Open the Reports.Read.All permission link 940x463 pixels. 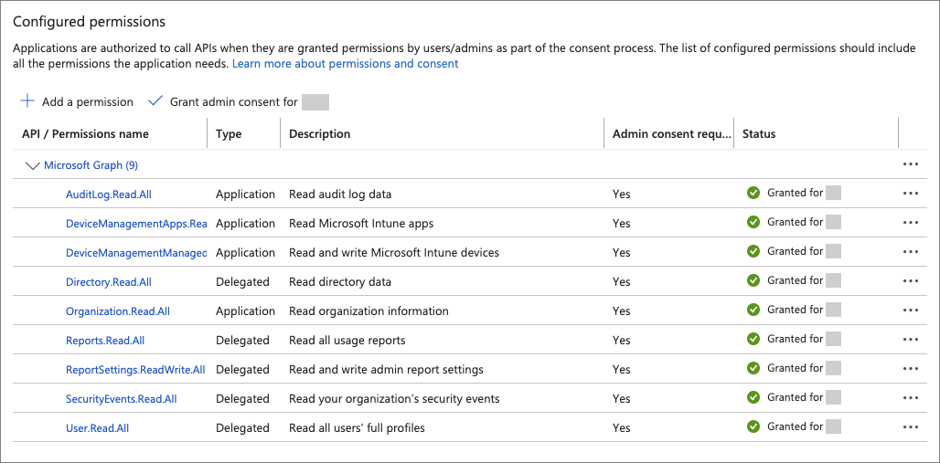tap(105, 341)
